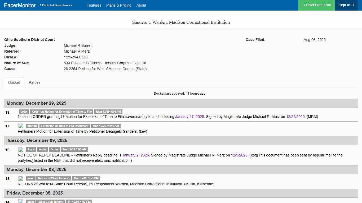Switch to the Parties tab
This screenshot has height=203, width=362.
click(x=34, y=82)
